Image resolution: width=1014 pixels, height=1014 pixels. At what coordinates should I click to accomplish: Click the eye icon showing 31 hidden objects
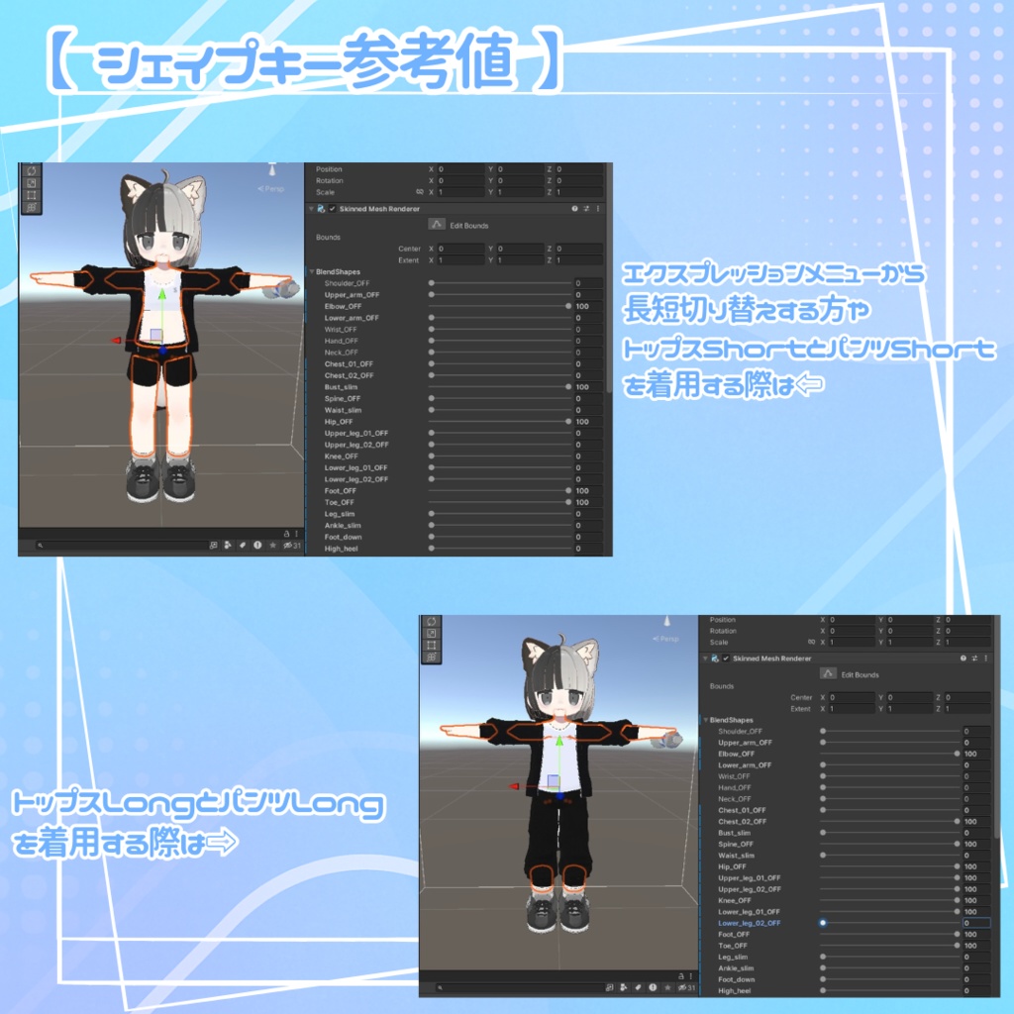[288, 546]
